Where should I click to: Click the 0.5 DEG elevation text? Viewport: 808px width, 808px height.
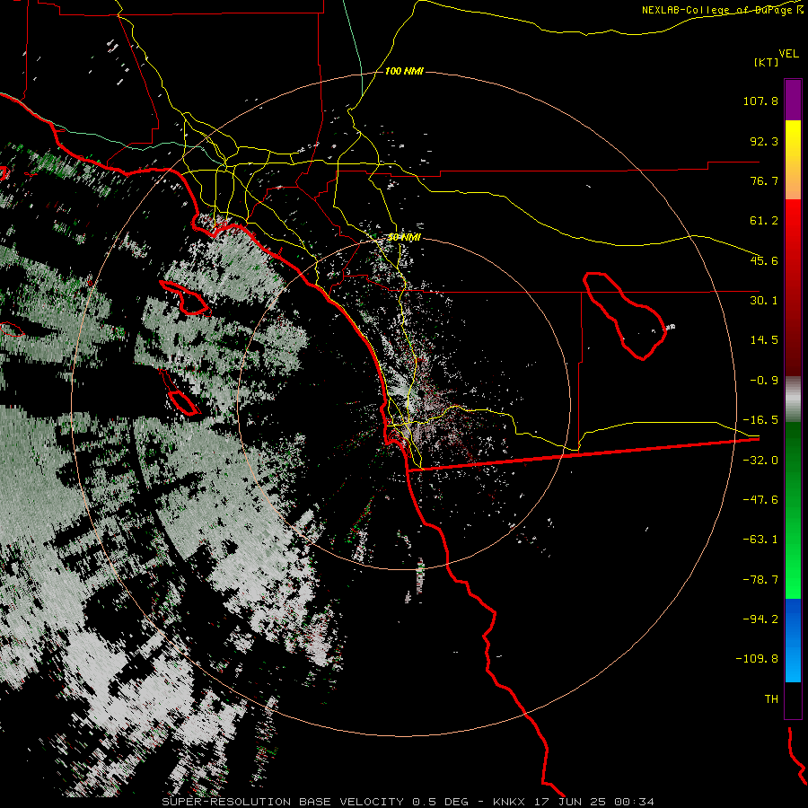pos(440,802)
